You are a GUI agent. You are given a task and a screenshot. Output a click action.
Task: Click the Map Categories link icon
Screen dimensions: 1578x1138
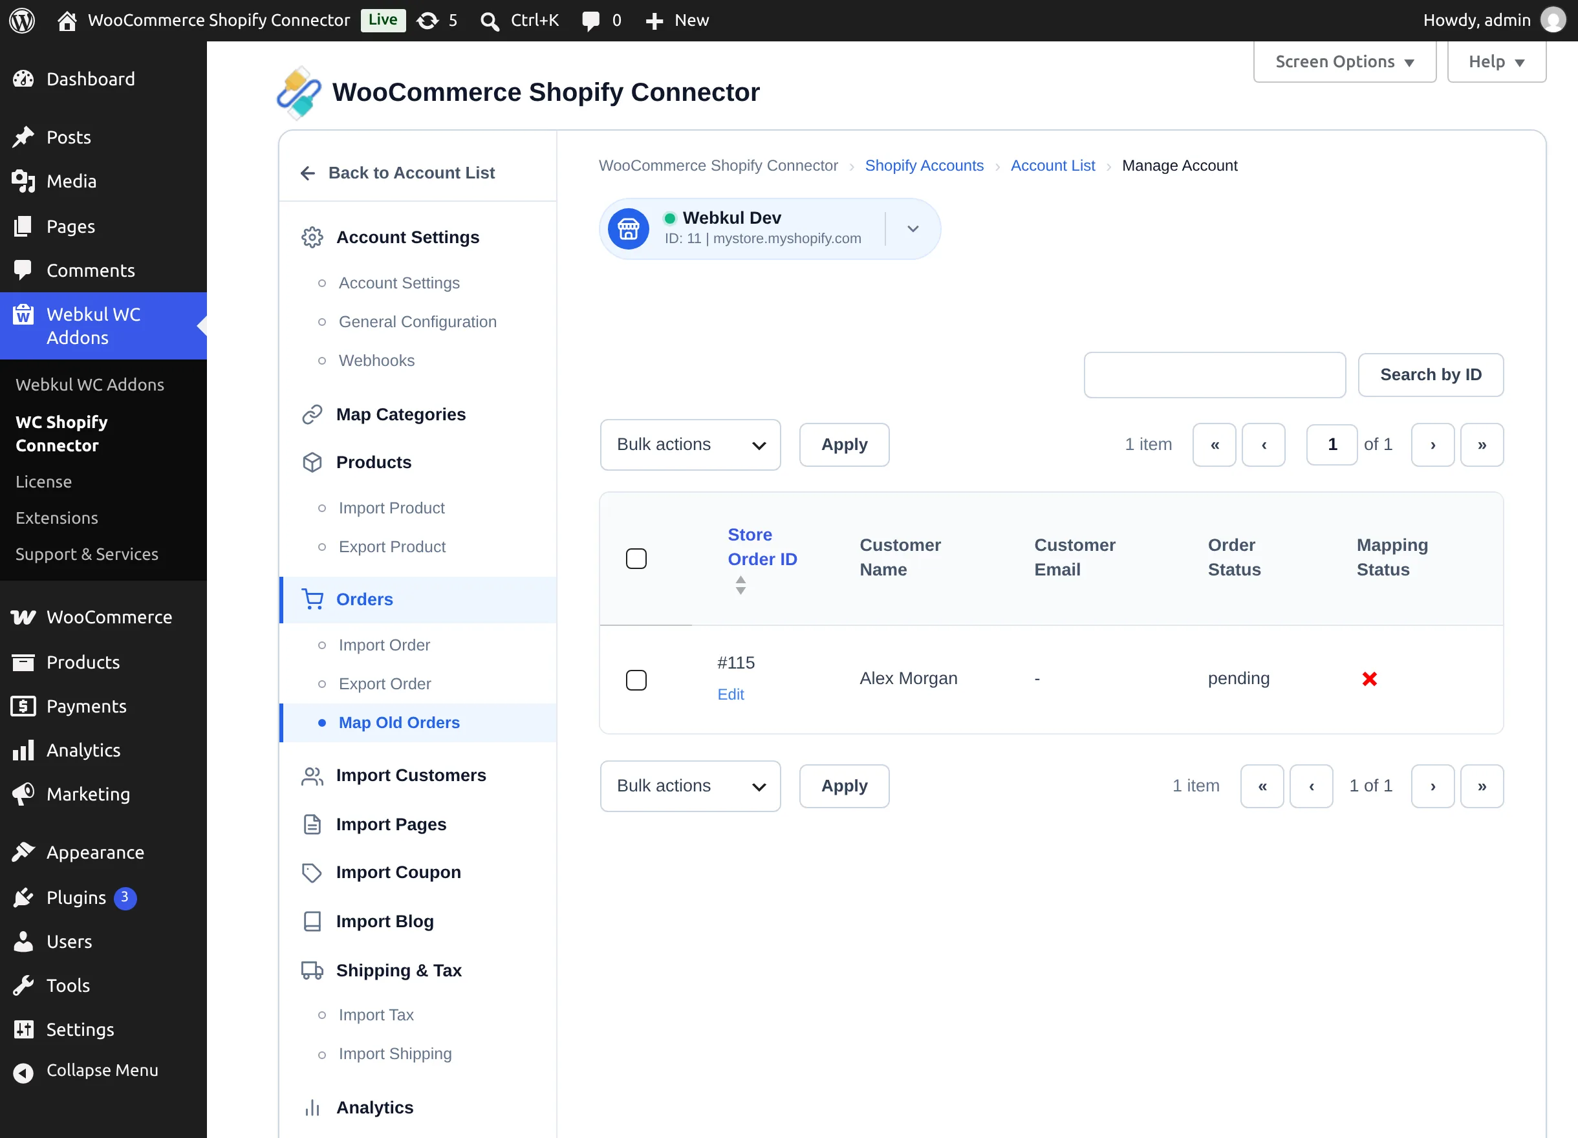point(312,414)
